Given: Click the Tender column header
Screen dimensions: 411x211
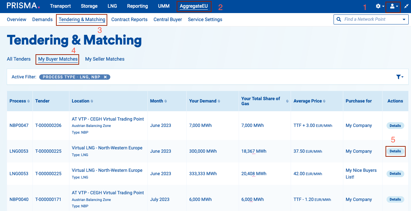Looking at the screenshot, I should pyautogui.click(x=42, y=101).
